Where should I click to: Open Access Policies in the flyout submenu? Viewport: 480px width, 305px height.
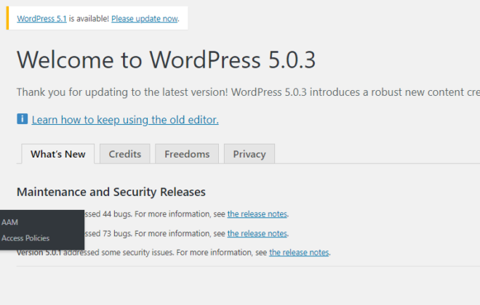tap(25, 238)
